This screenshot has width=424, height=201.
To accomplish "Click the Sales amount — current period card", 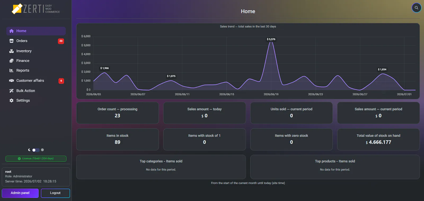I will [x=378, y=113].
